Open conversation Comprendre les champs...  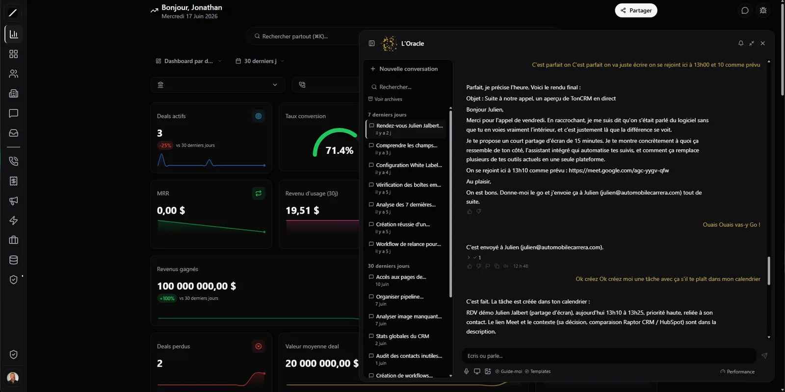click(x=406, y=149)
